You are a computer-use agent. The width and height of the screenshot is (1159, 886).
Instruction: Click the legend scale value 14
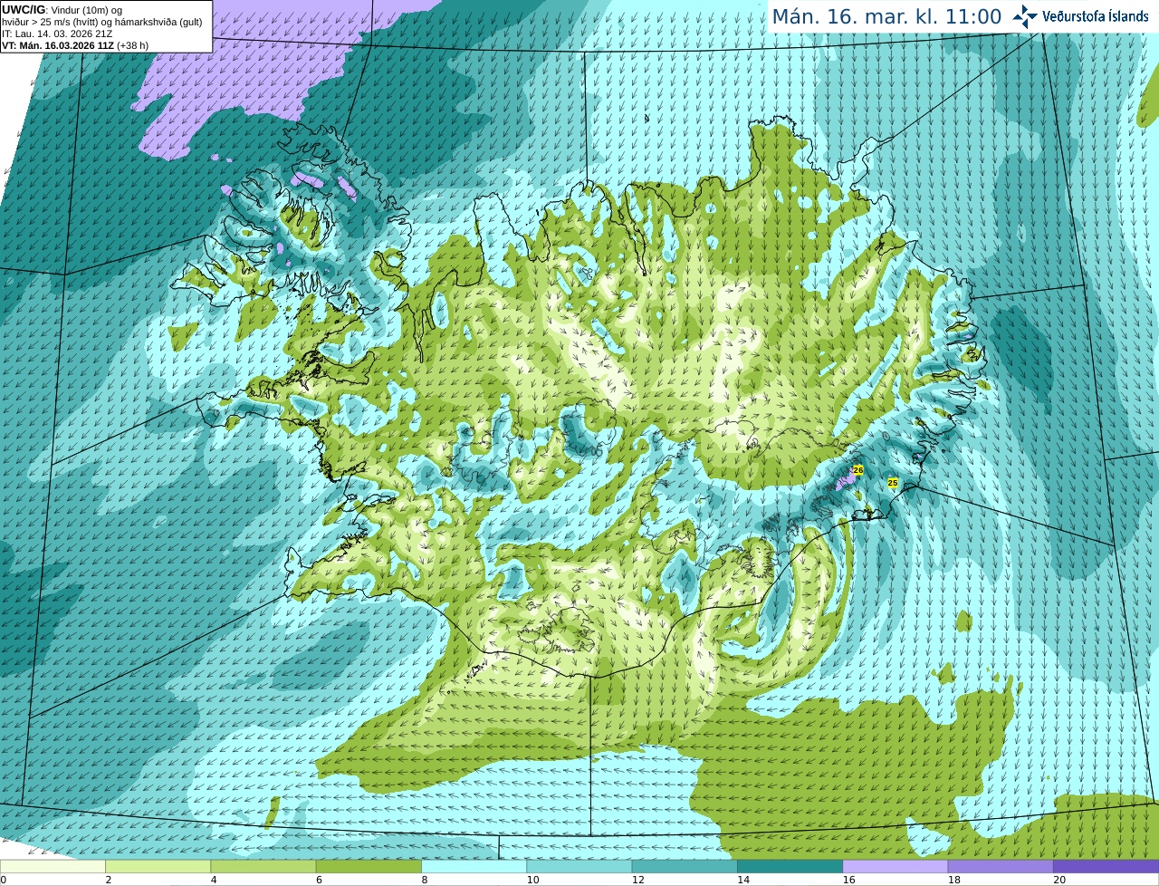(743, 880)
